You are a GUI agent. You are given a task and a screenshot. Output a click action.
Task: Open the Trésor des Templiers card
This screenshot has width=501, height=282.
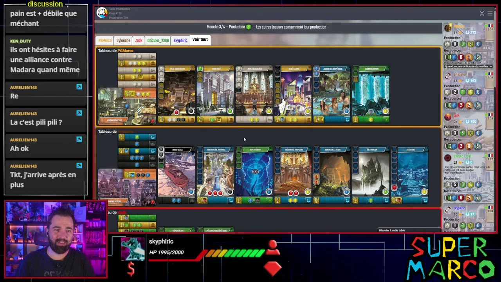pyautogui.click(x=293, y=175)
